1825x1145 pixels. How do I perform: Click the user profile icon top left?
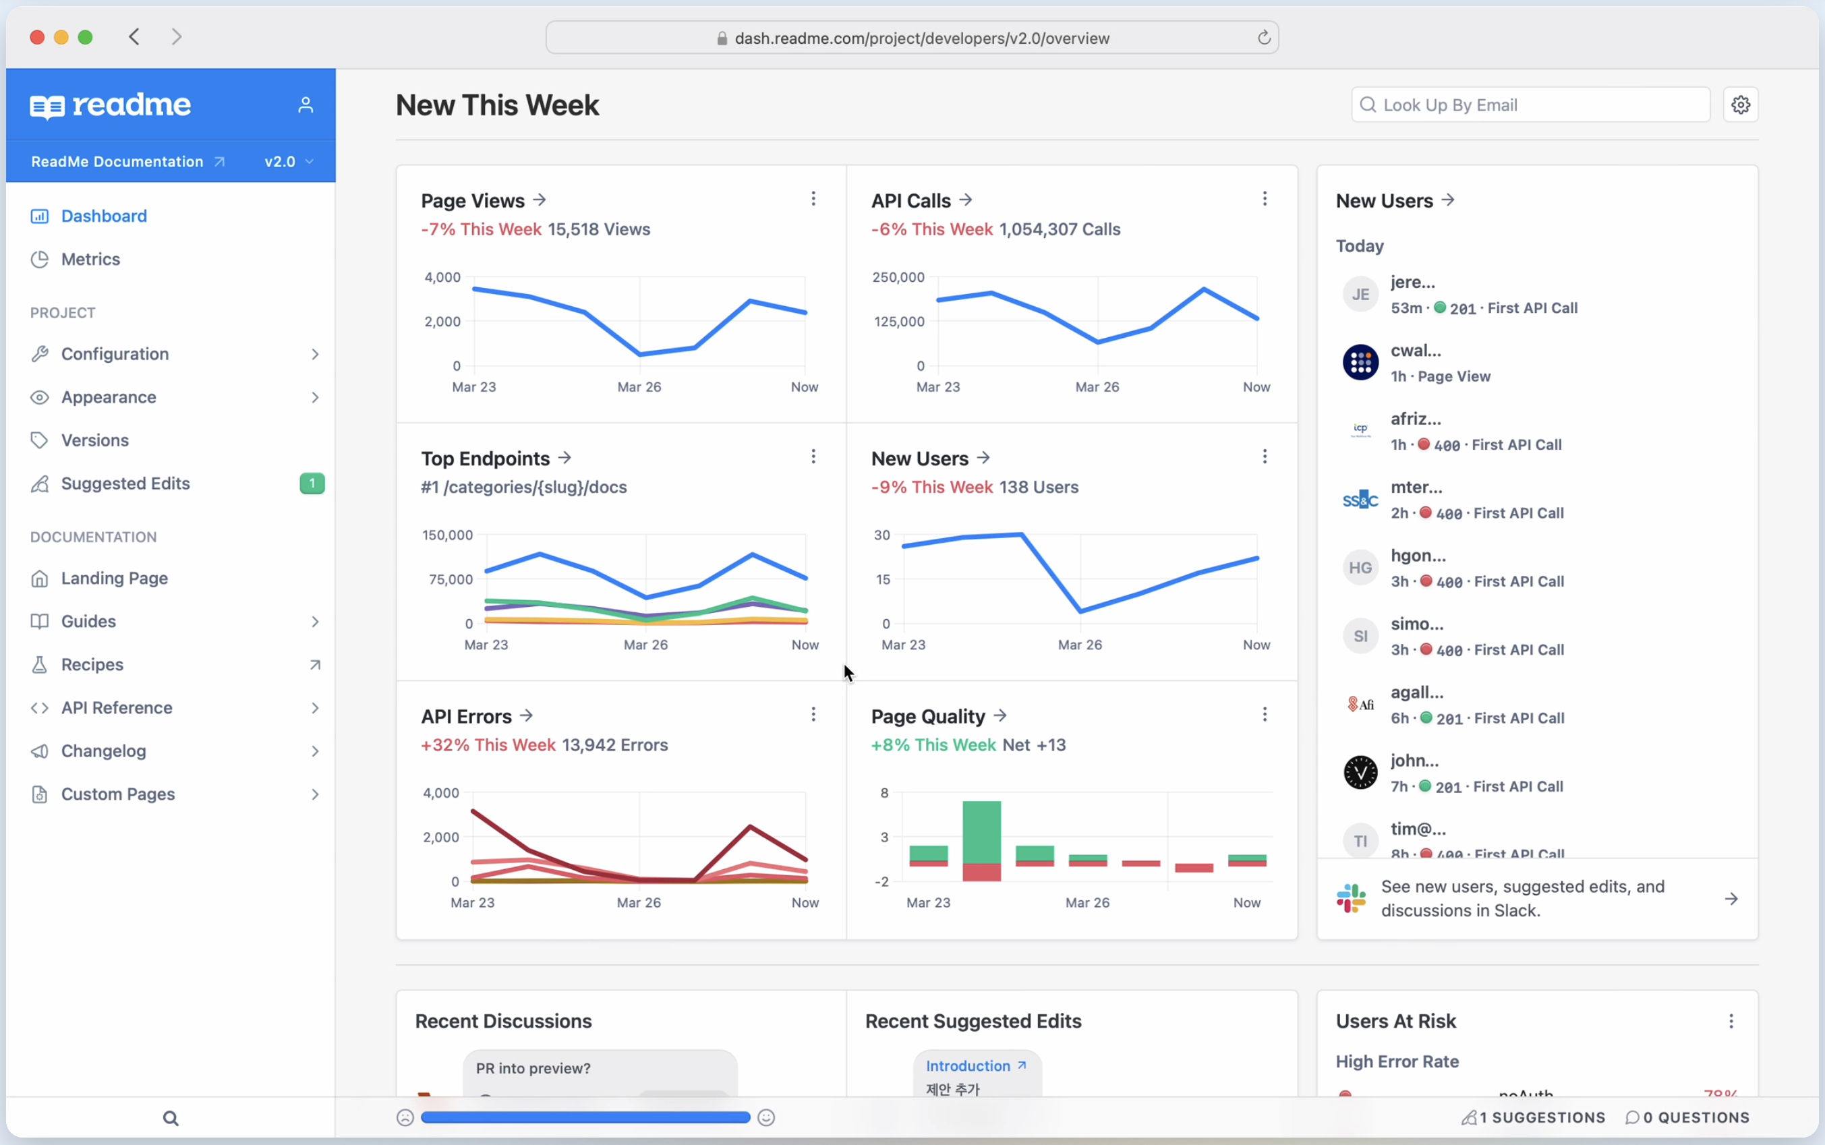pyautogui.click(x=305, y=105)
